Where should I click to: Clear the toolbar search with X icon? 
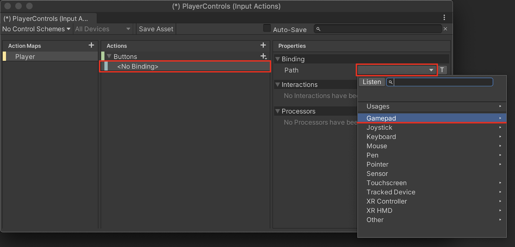[x=445, y=29]
